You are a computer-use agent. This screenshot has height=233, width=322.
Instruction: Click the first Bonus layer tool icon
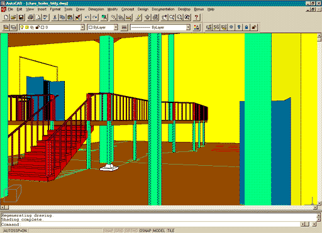click(x=209, y=27)
